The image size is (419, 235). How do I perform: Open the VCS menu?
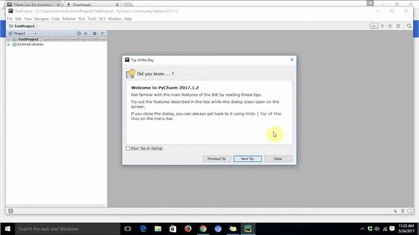coord(102,19)
